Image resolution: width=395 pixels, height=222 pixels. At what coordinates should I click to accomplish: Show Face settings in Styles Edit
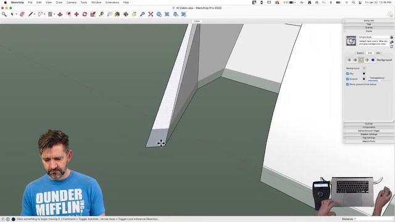(x=355, y=60)
